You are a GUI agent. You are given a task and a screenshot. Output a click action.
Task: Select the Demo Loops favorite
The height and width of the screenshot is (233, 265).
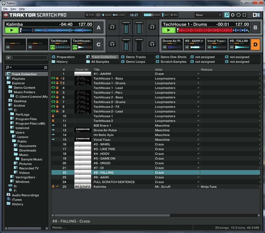coord(135,62)
